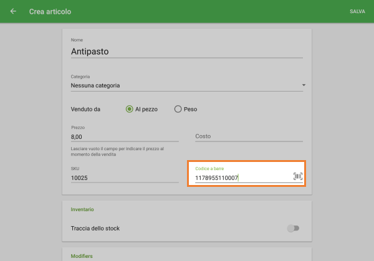
Task: Scan a barcode with the scanner icon
Action: pyautogui.click(x=298, y=176)
